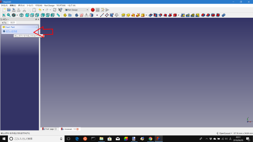This screenshot has width=253, height=142.
Task: Open the Part Design menu
Action: (49, 6)
